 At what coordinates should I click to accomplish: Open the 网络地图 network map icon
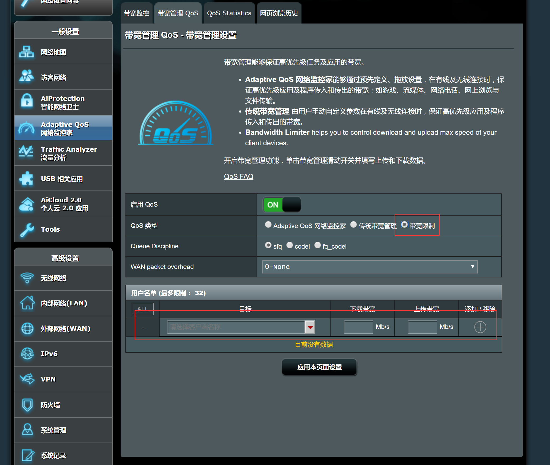(x=26, y=52)
